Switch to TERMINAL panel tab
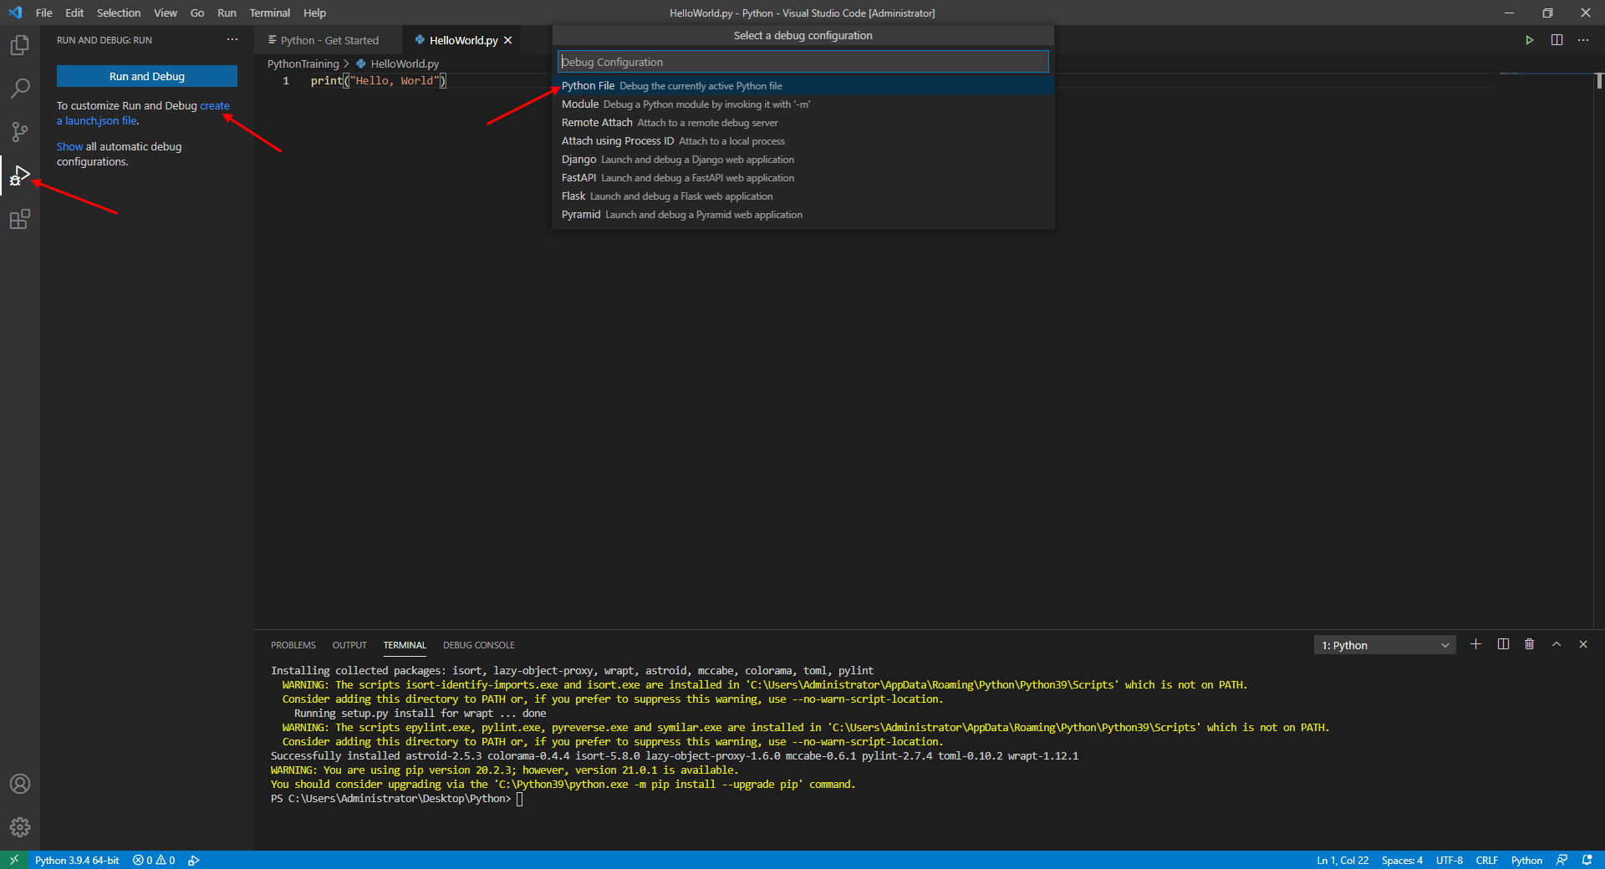Image resolution: width=1605 pixels, height=869 pixels. (405, 645)
